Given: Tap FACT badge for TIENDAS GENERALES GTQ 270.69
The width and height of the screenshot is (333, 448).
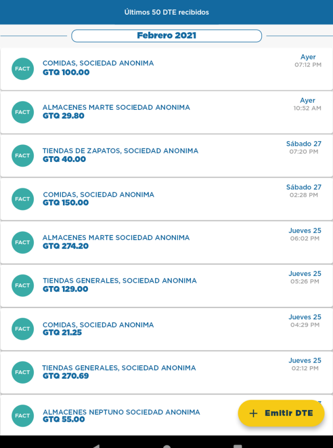Looking at the screenshot, I should [x=23, y=372].
